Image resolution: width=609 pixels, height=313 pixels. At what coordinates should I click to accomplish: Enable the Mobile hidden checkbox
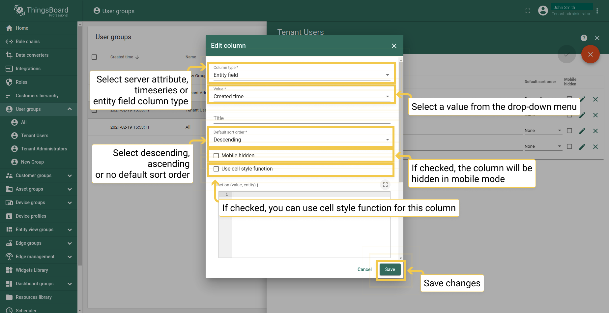tap(216, 156)
